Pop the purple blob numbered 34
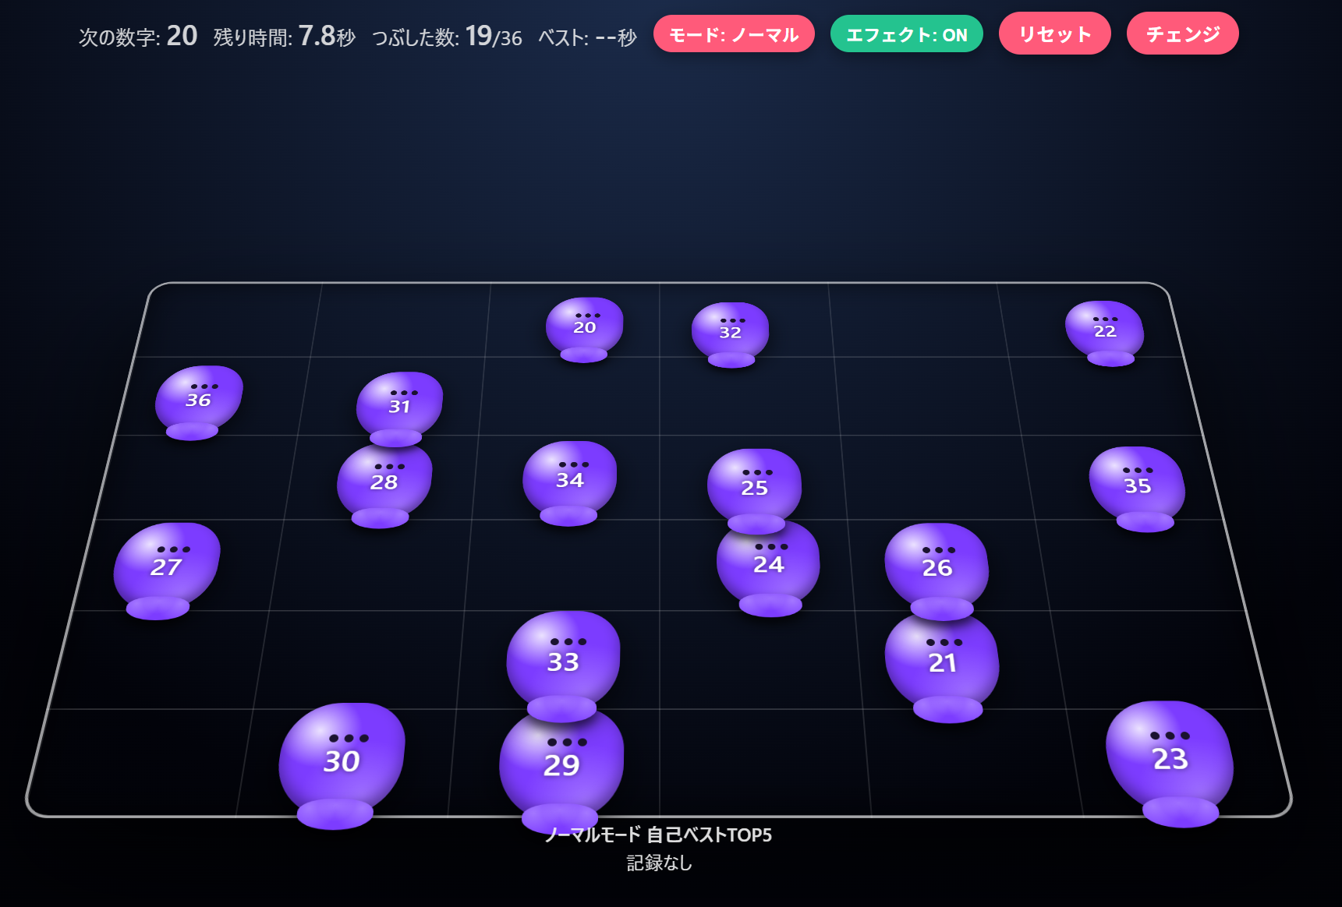Screen dimensions: 1342x907 point(569,482)
